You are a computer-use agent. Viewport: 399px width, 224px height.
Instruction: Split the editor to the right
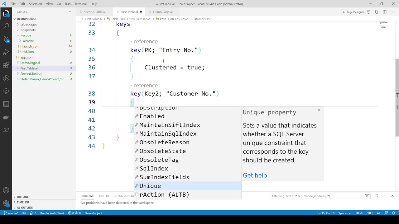point(385,12)
